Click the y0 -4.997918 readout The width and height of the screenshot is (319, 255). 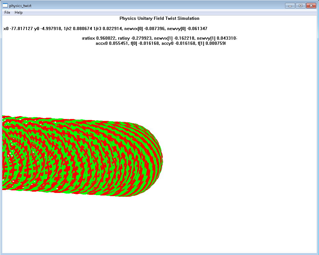[x=48, y=29]
